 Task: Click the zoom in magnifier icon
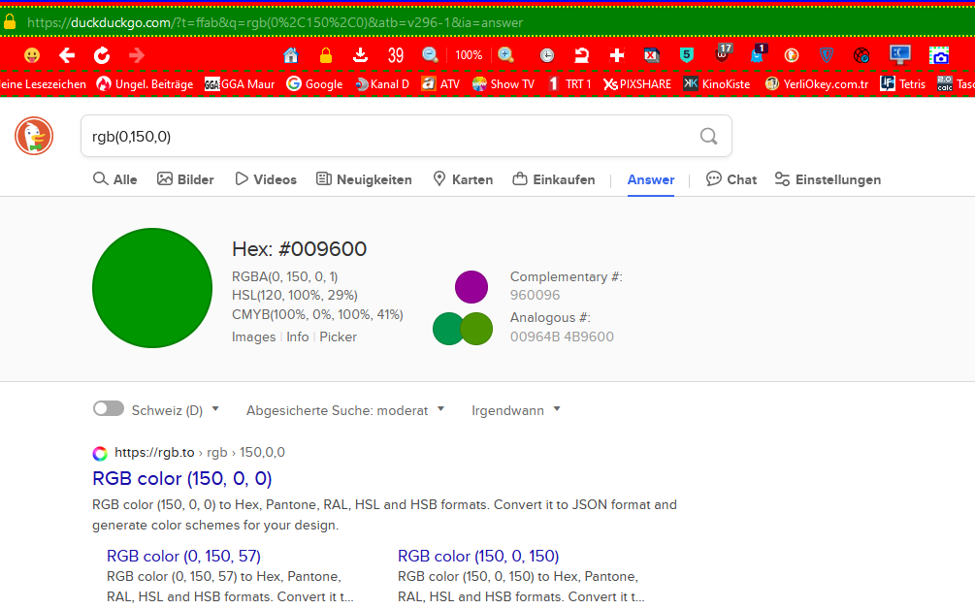505,55
